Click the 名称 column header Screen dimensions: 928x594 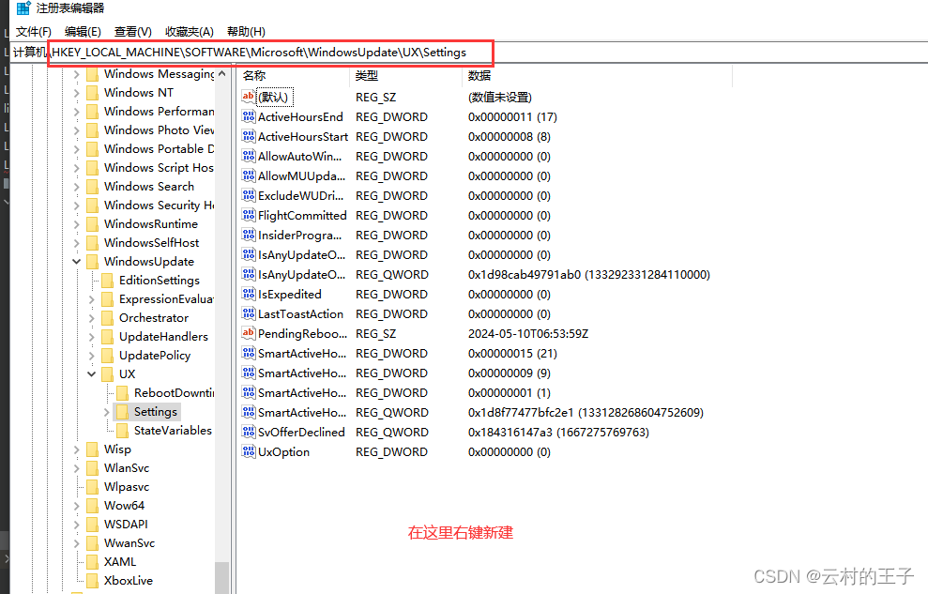click(254, 75)
